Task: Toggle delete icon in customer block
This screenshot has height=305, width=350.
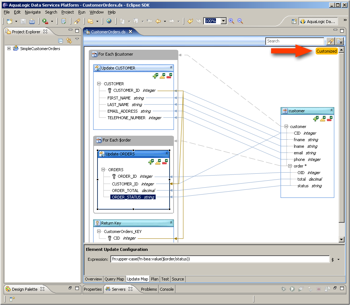Action: [x=330, y=118]
